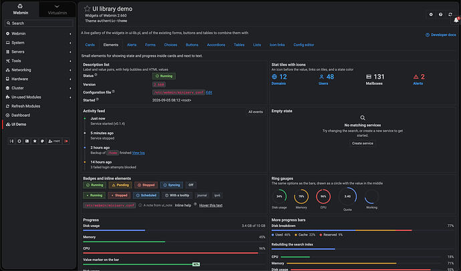This screenshot has width=461, height=271.
Task: Click magnifier icon in Empty state card
Action: pos(363,117)
